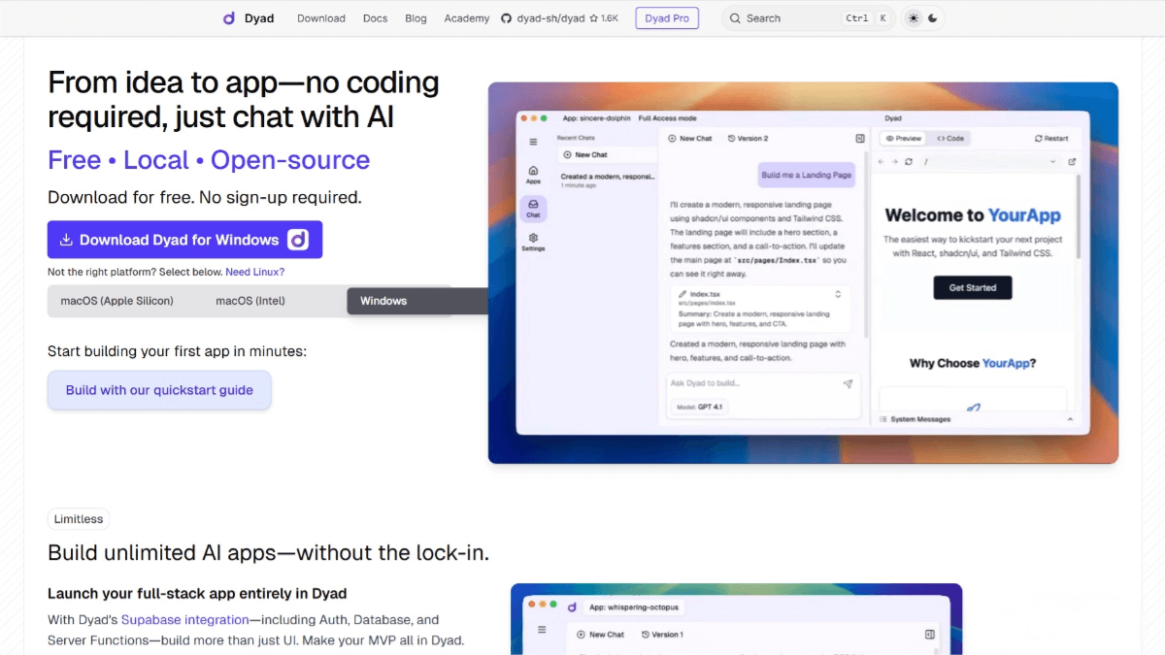Switch to light theme sun icon
Image resolution: width=1165 pixels, height=655 pixels.
point(913,18)
